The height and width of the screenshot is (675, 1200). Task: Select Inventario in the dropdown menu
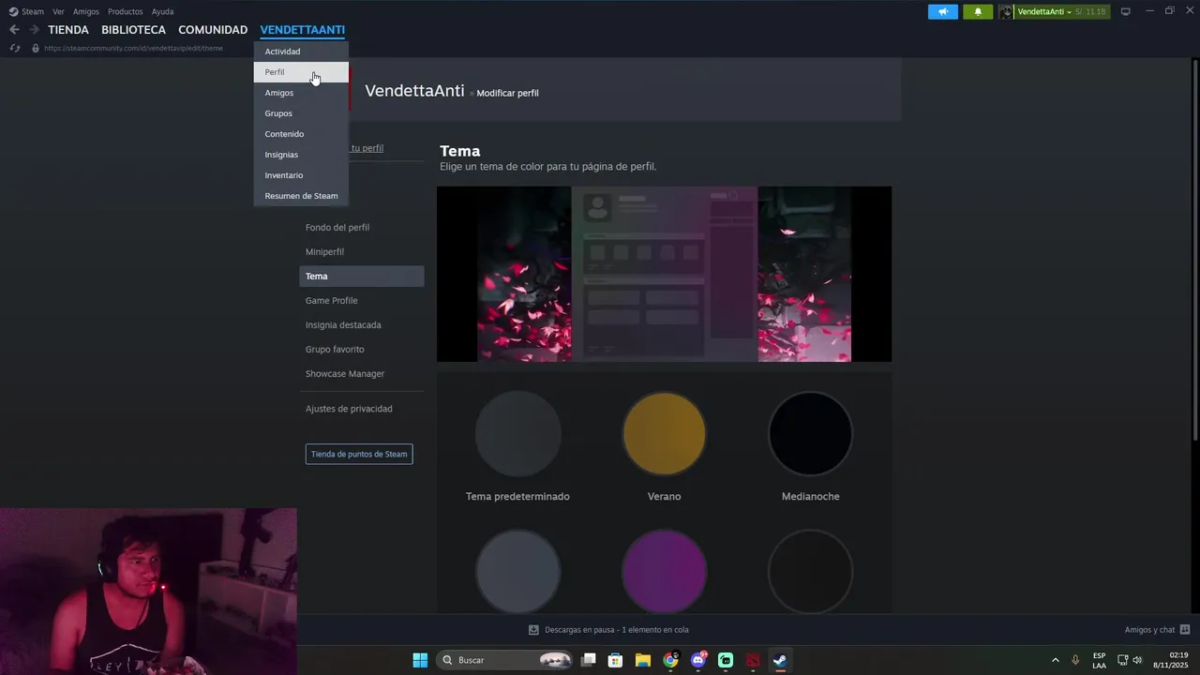click(x=301, y=175)
